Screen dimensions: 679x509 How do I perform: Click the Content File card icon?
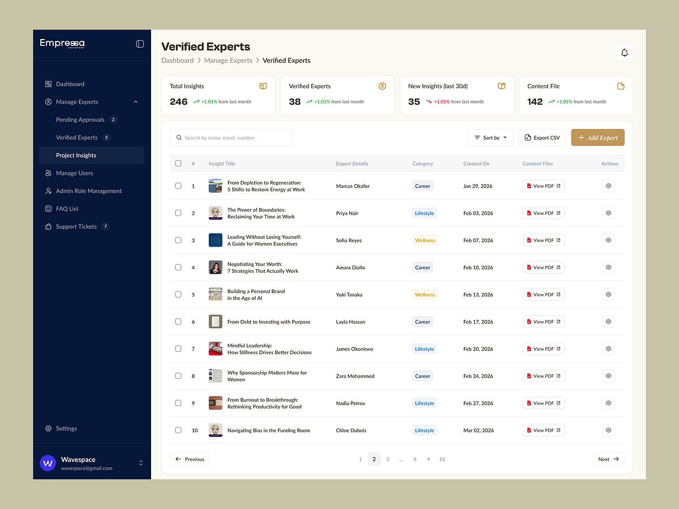[621, 86]
